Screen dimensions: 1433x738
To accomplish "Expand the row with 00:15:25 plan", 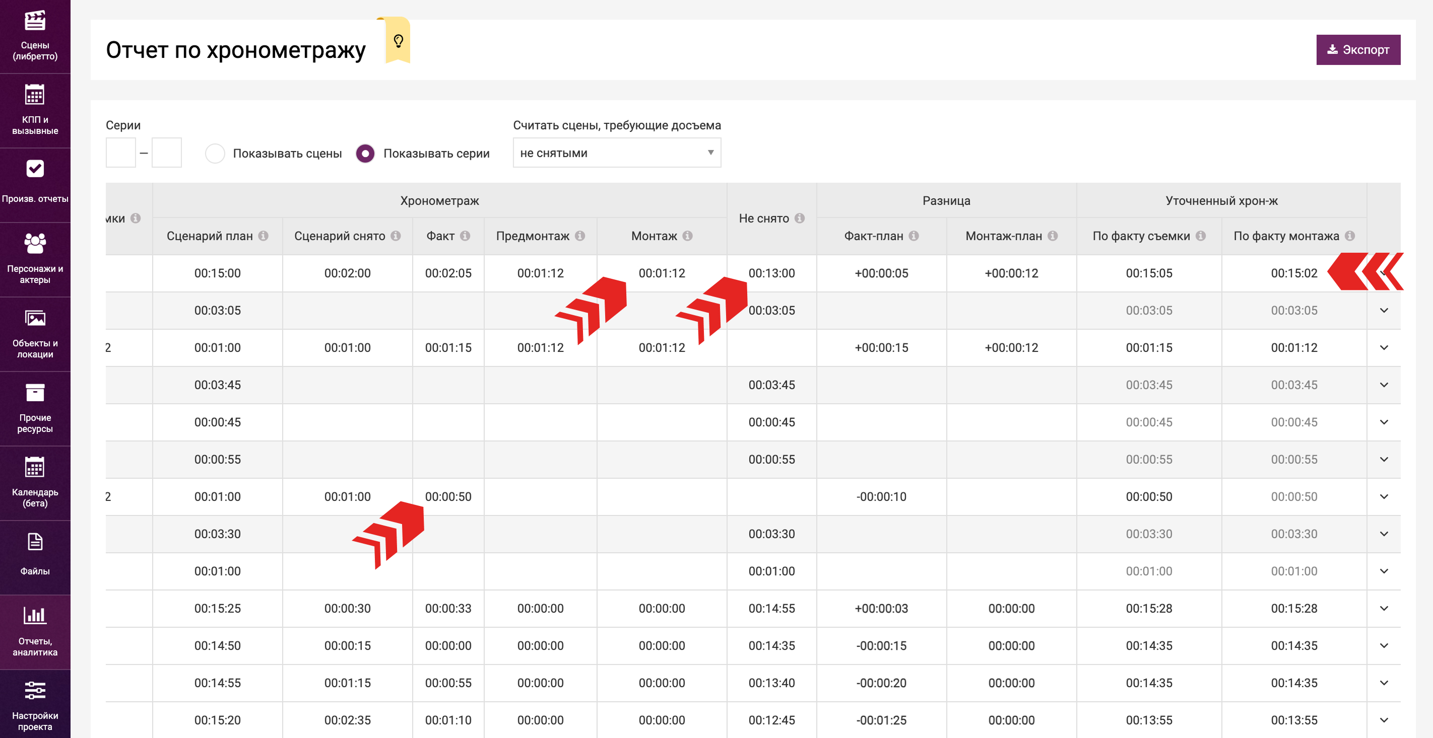I will coord(1384,609).
